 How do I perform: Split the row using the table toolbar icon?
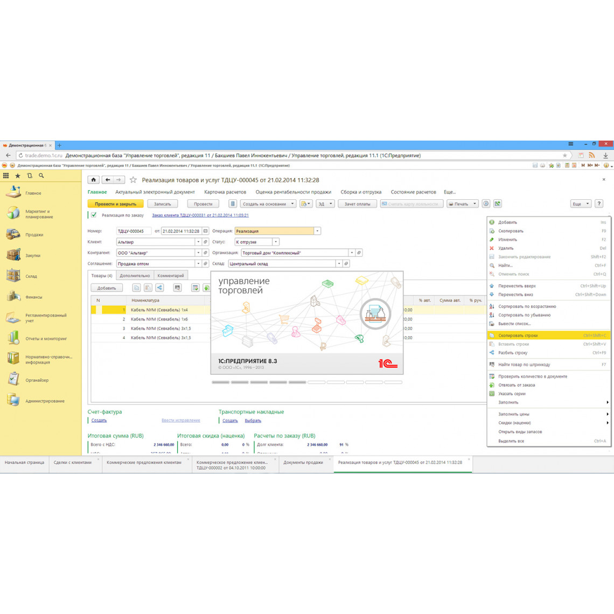coord(159,288)
